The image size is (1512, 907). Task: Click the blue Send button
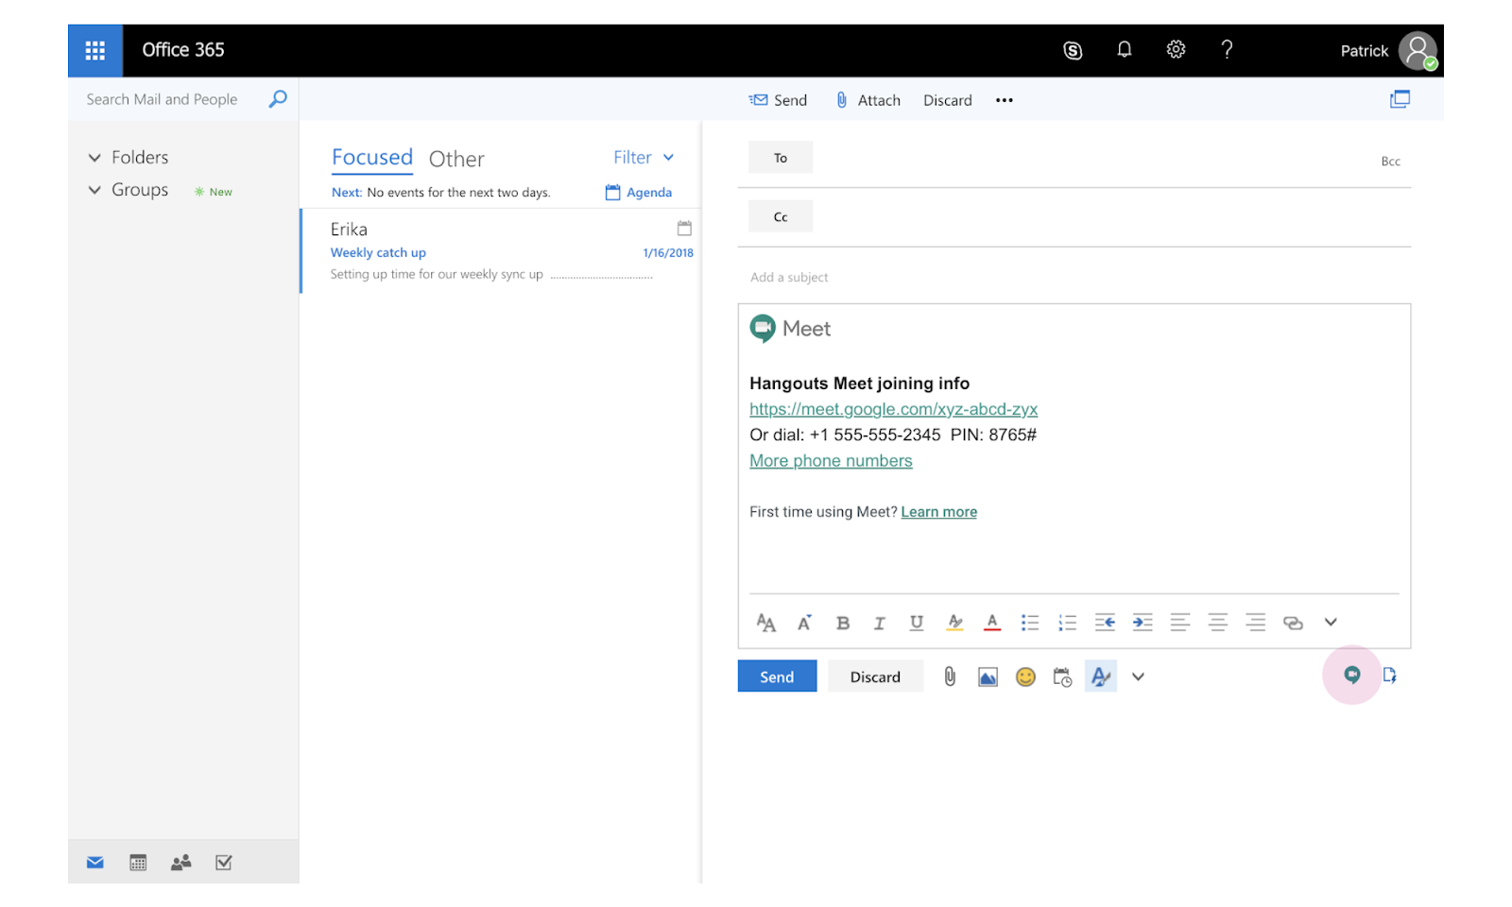click(x=777, y=676)
